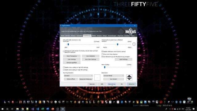
Task: Click the Nexus dock icon preview image
Action: [x=129, y=77]
